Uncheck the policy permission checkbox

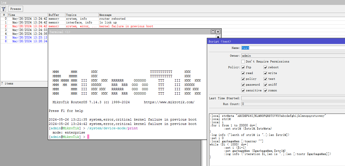click(243, 79)
